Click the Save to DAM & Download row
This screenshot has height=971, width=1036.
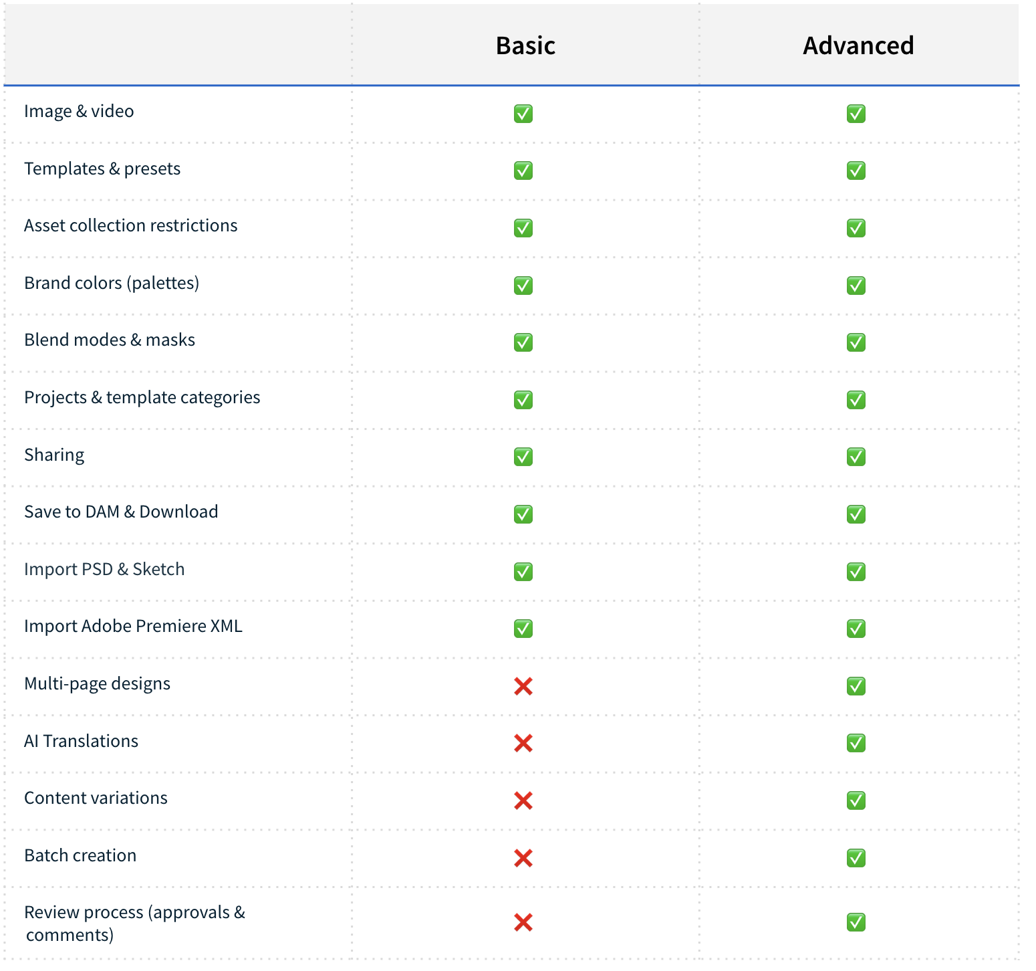click(x=121, y=512)
